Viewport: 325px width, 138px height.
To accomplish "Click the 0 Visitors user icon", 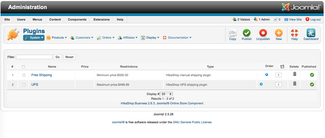I will 235,19.
